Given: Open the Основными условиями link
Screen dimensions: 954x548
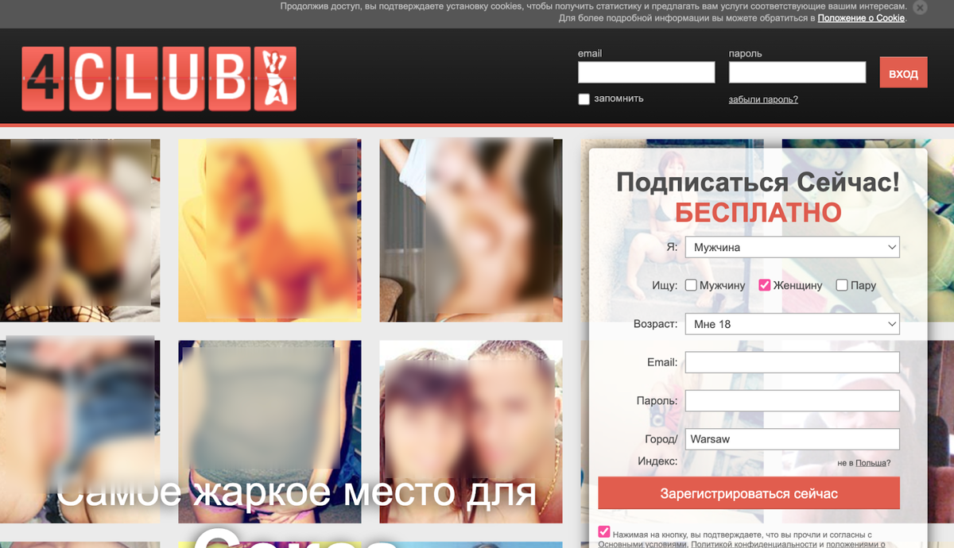Looking at the screenshot, I should click(642, 545).
